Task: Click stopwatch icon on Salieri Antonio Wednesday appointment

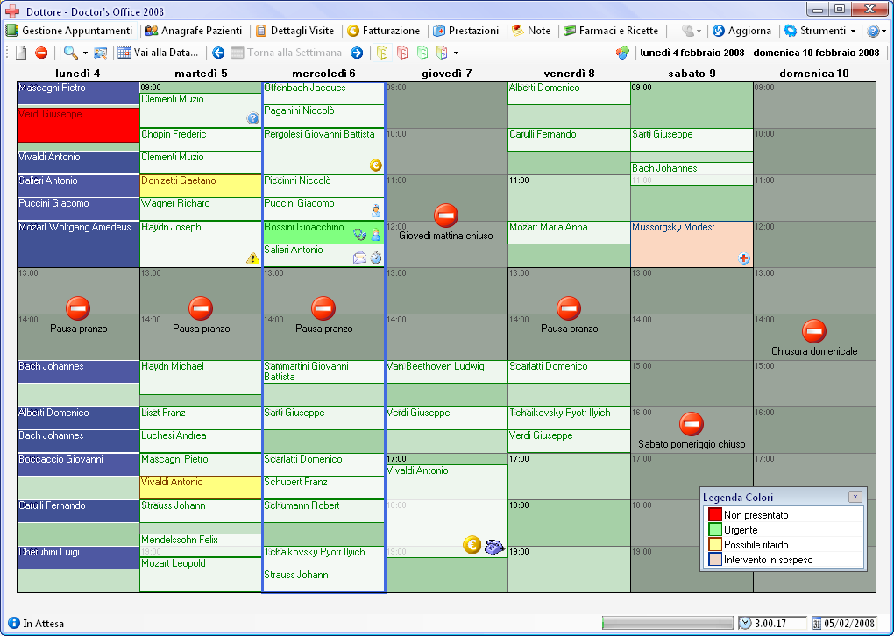Action: (x=376, y=258)
